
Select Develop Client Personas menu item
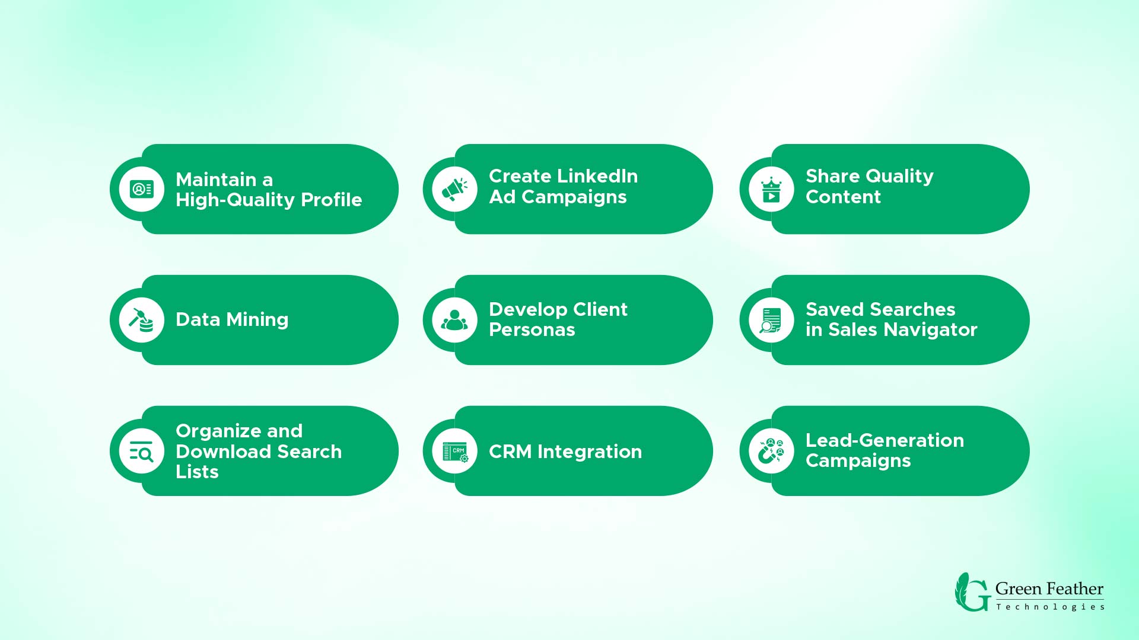click(x=570, y=319)
